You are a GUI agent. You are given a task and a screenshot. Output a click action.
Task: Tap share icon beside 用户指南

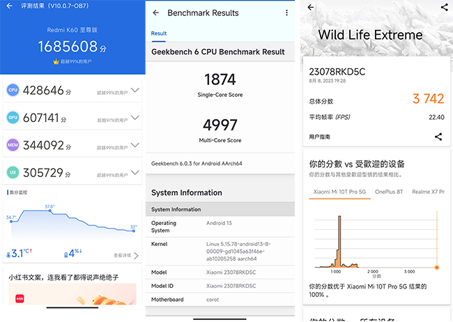pyautogui.click(x=438, y=137)
